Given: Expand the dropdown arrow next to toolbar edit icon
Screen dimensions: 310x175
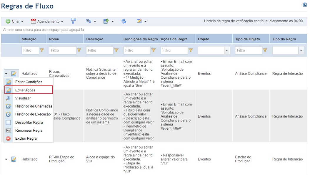Looking at the screenshot, I should coord(145,22).
